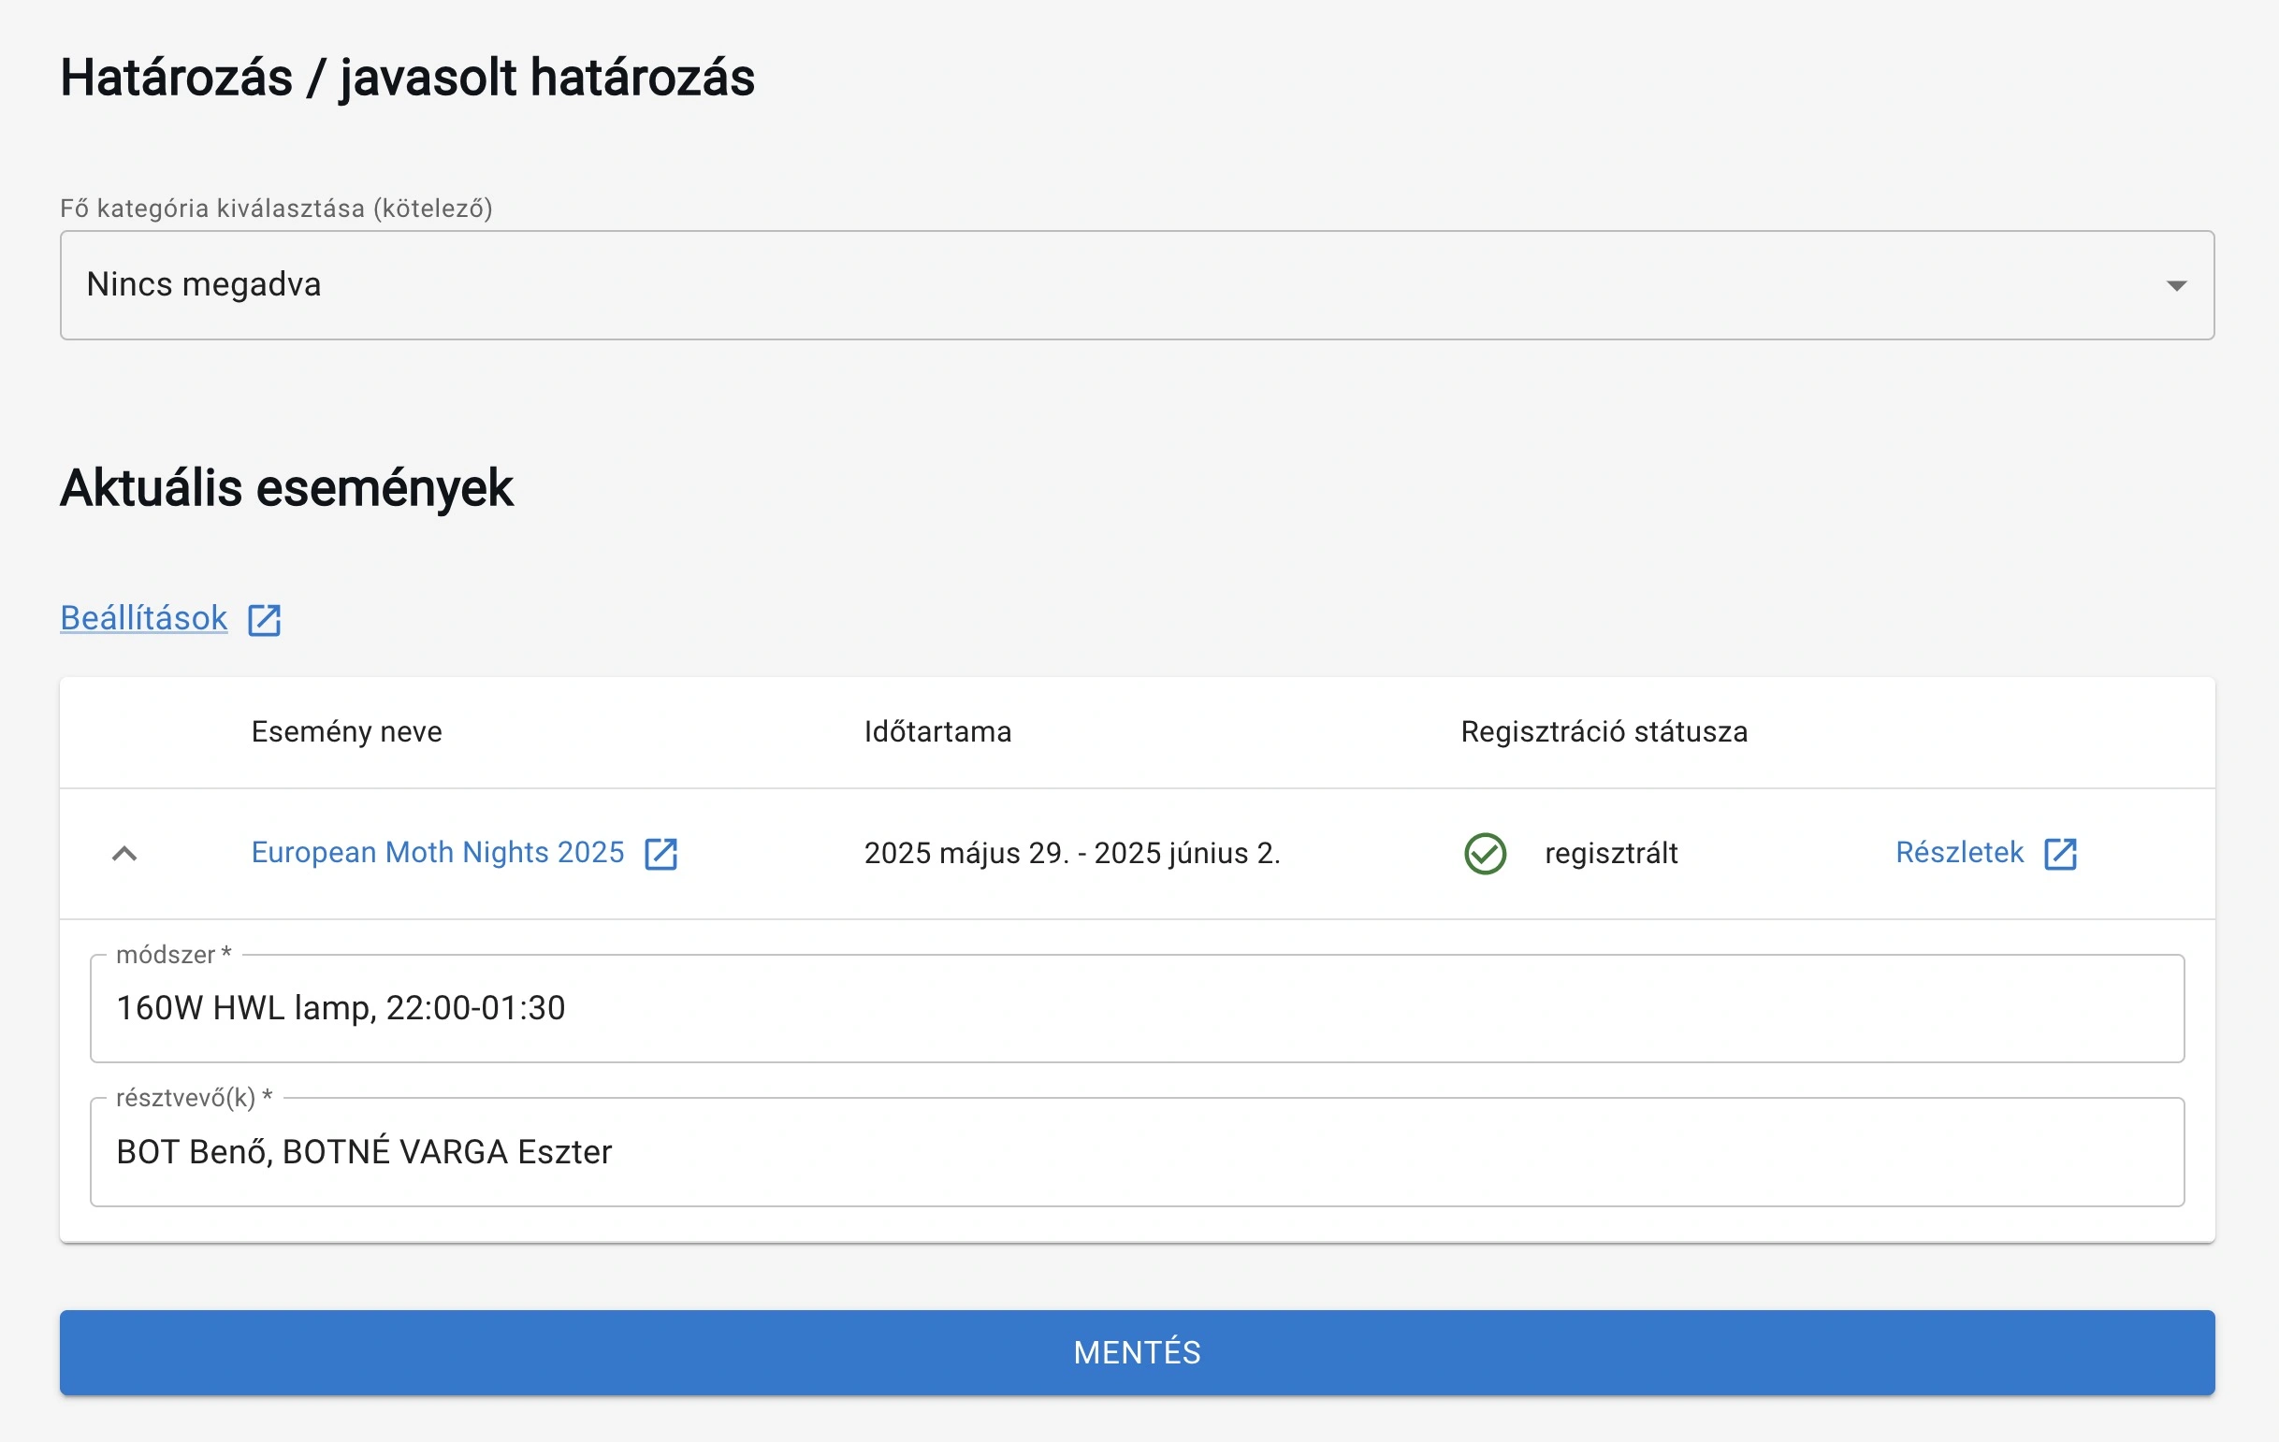
Task: Expand the main category selection field
Action: coord(1136,285)
